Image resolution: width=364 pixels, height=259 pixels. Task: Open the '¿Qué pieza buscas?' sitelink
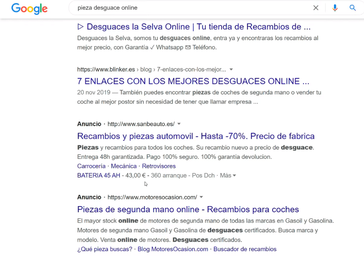point(105,249)
